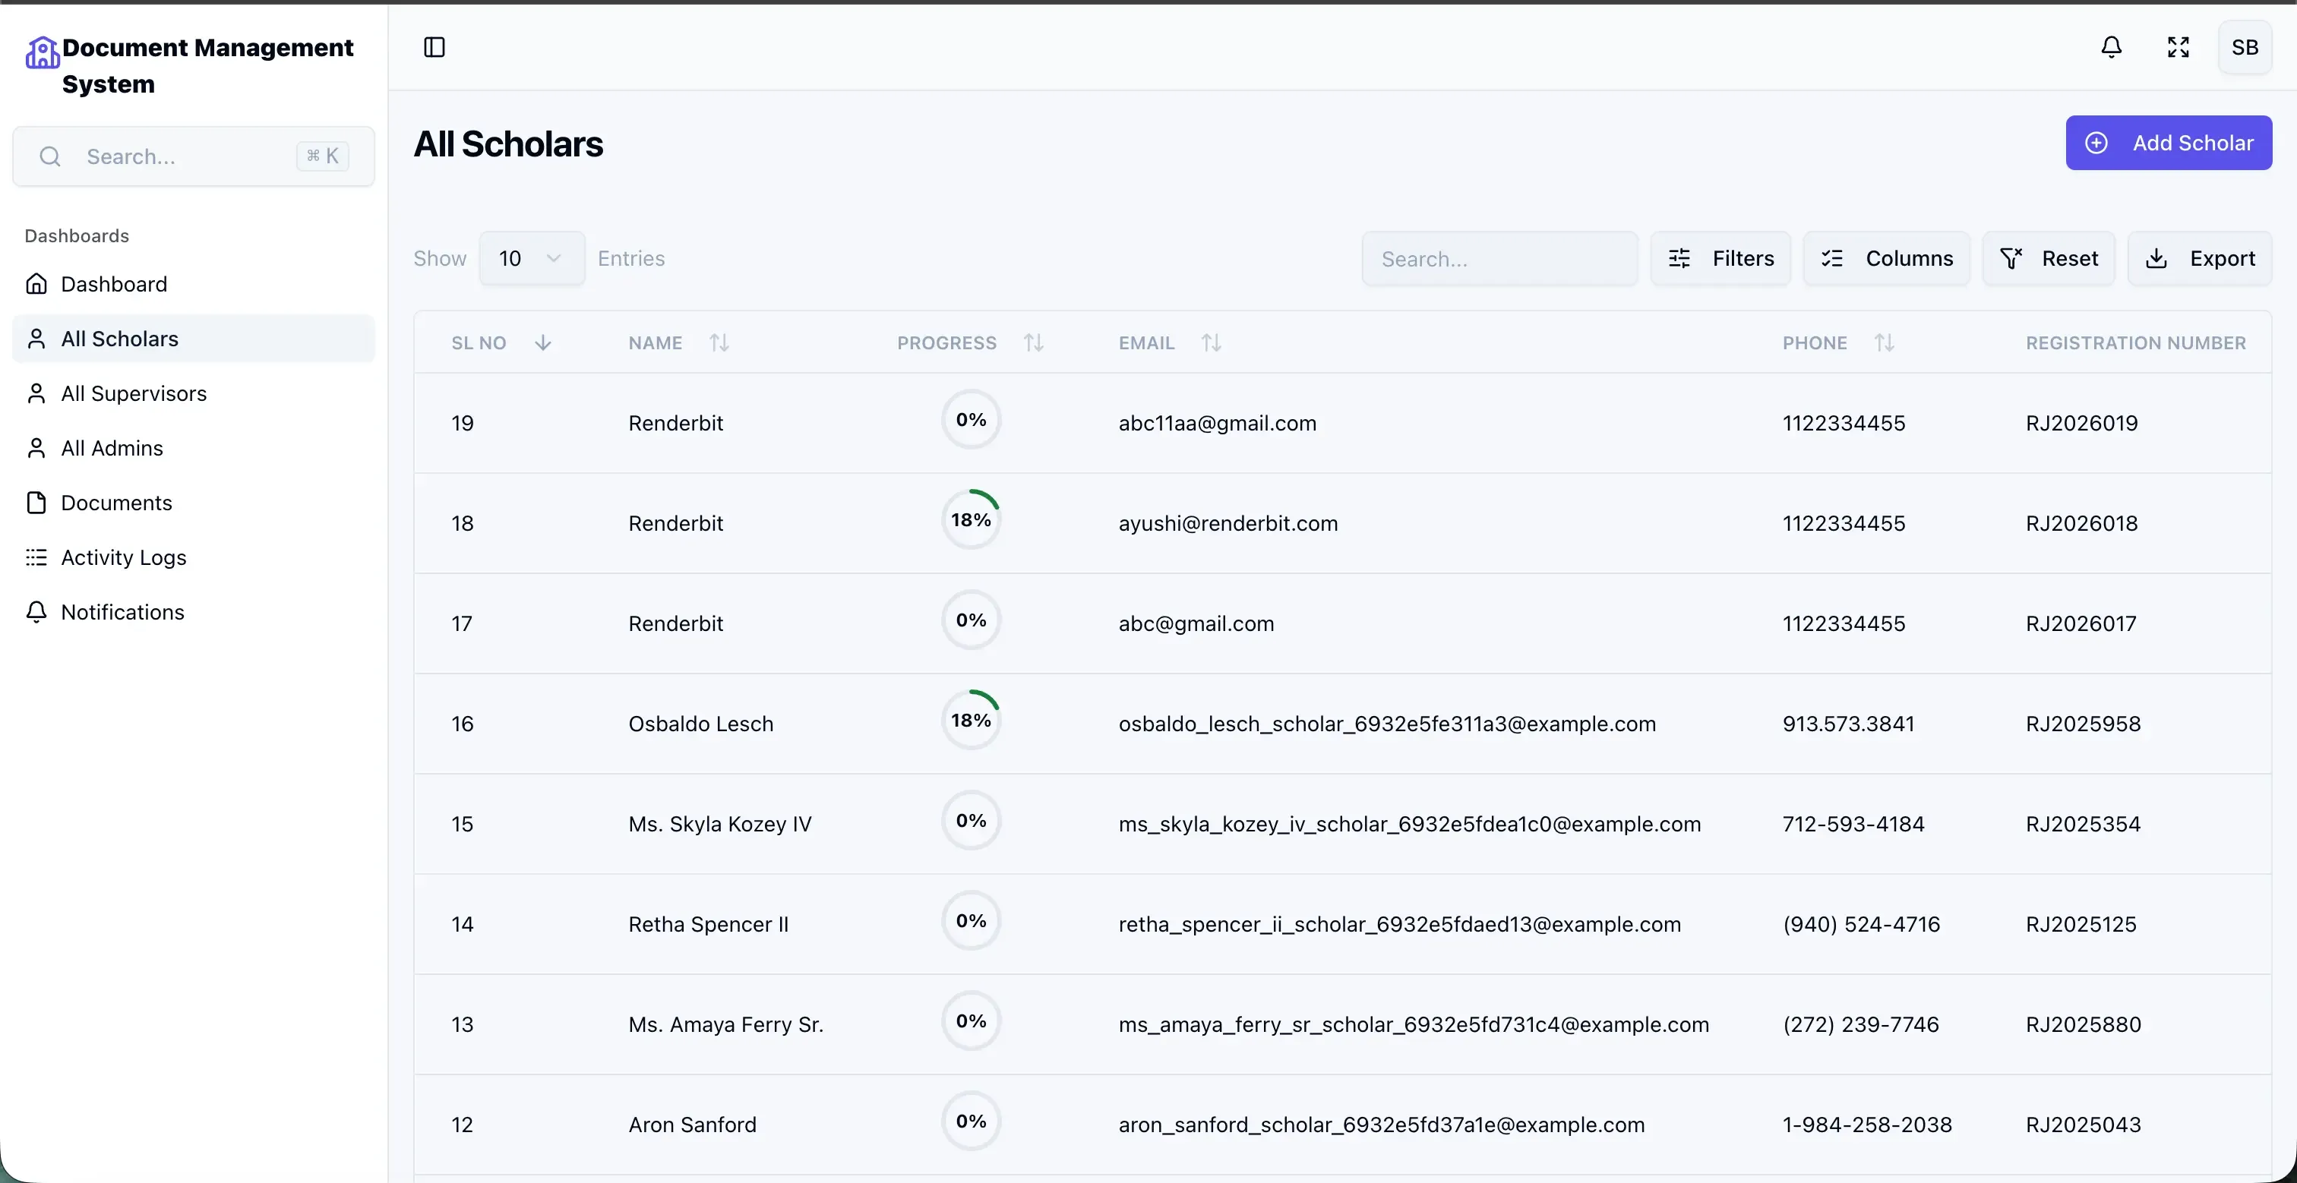Viewport: 2297px width, 1183px height.
Task: Click the Document Management System logo
Action: point(42,53)
